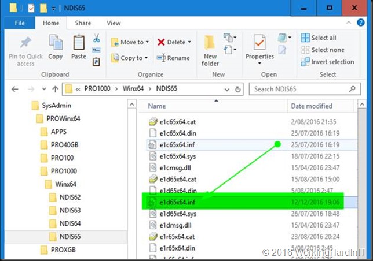
Task: Sort by the Name column header
Action: (157, 106)
